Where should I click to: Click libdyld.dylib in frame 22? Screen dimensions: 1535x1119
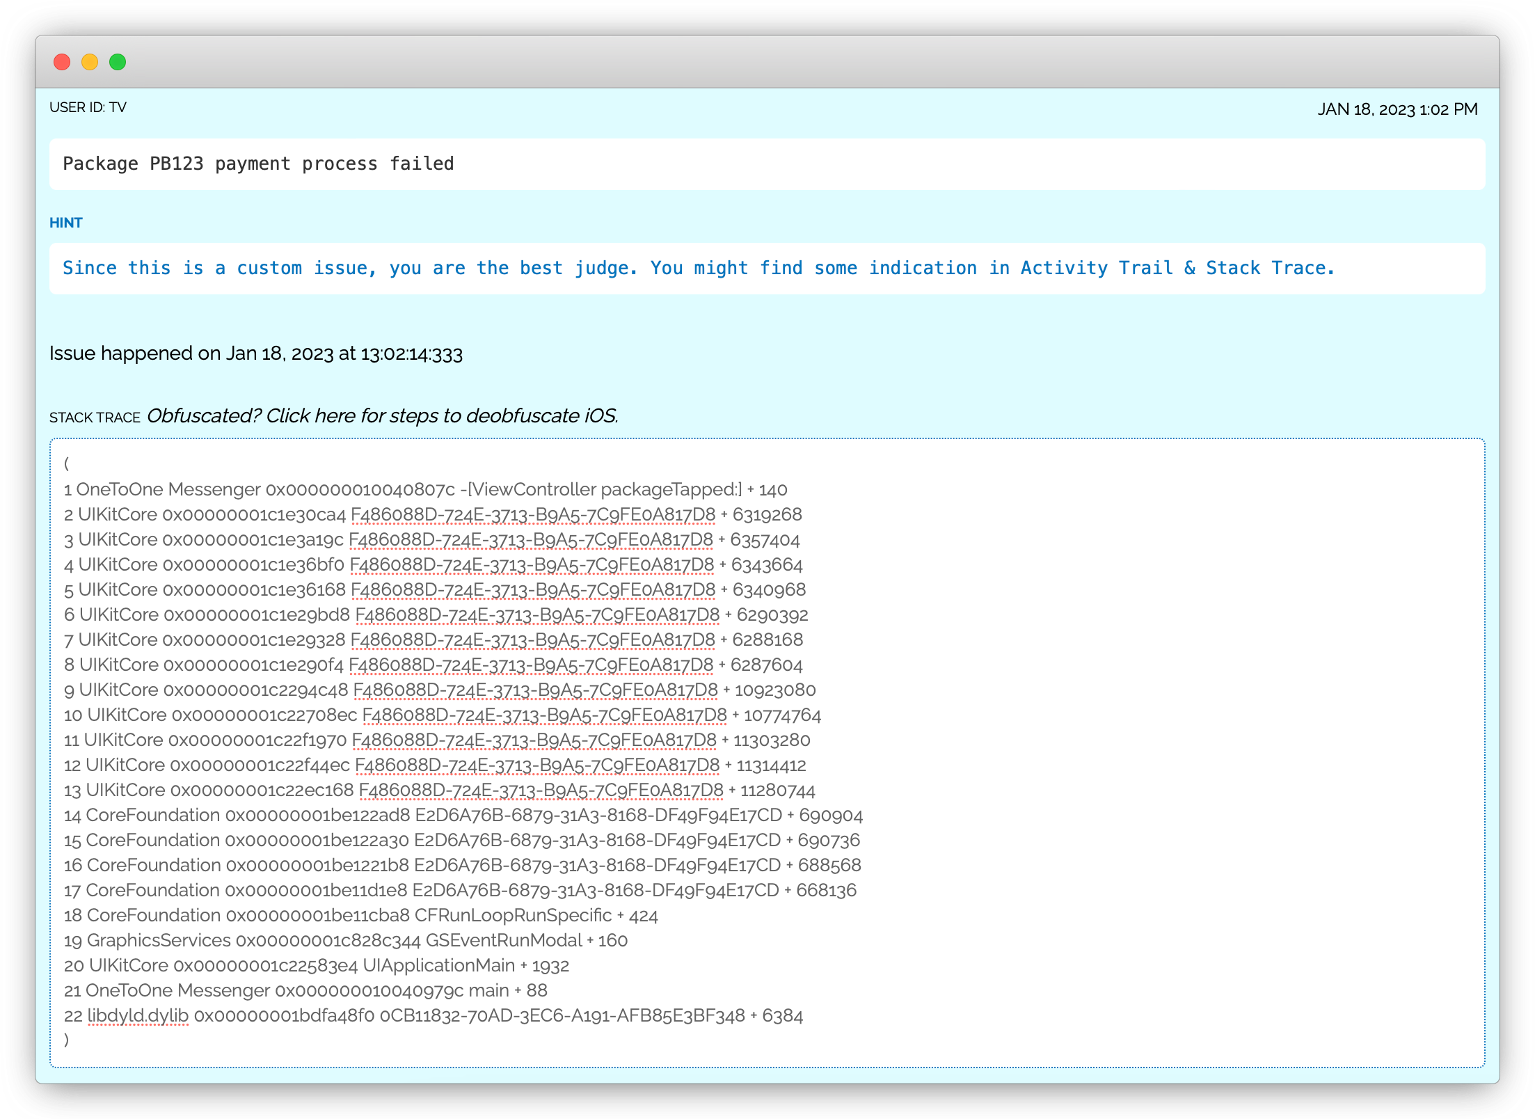coord(138,1016)
